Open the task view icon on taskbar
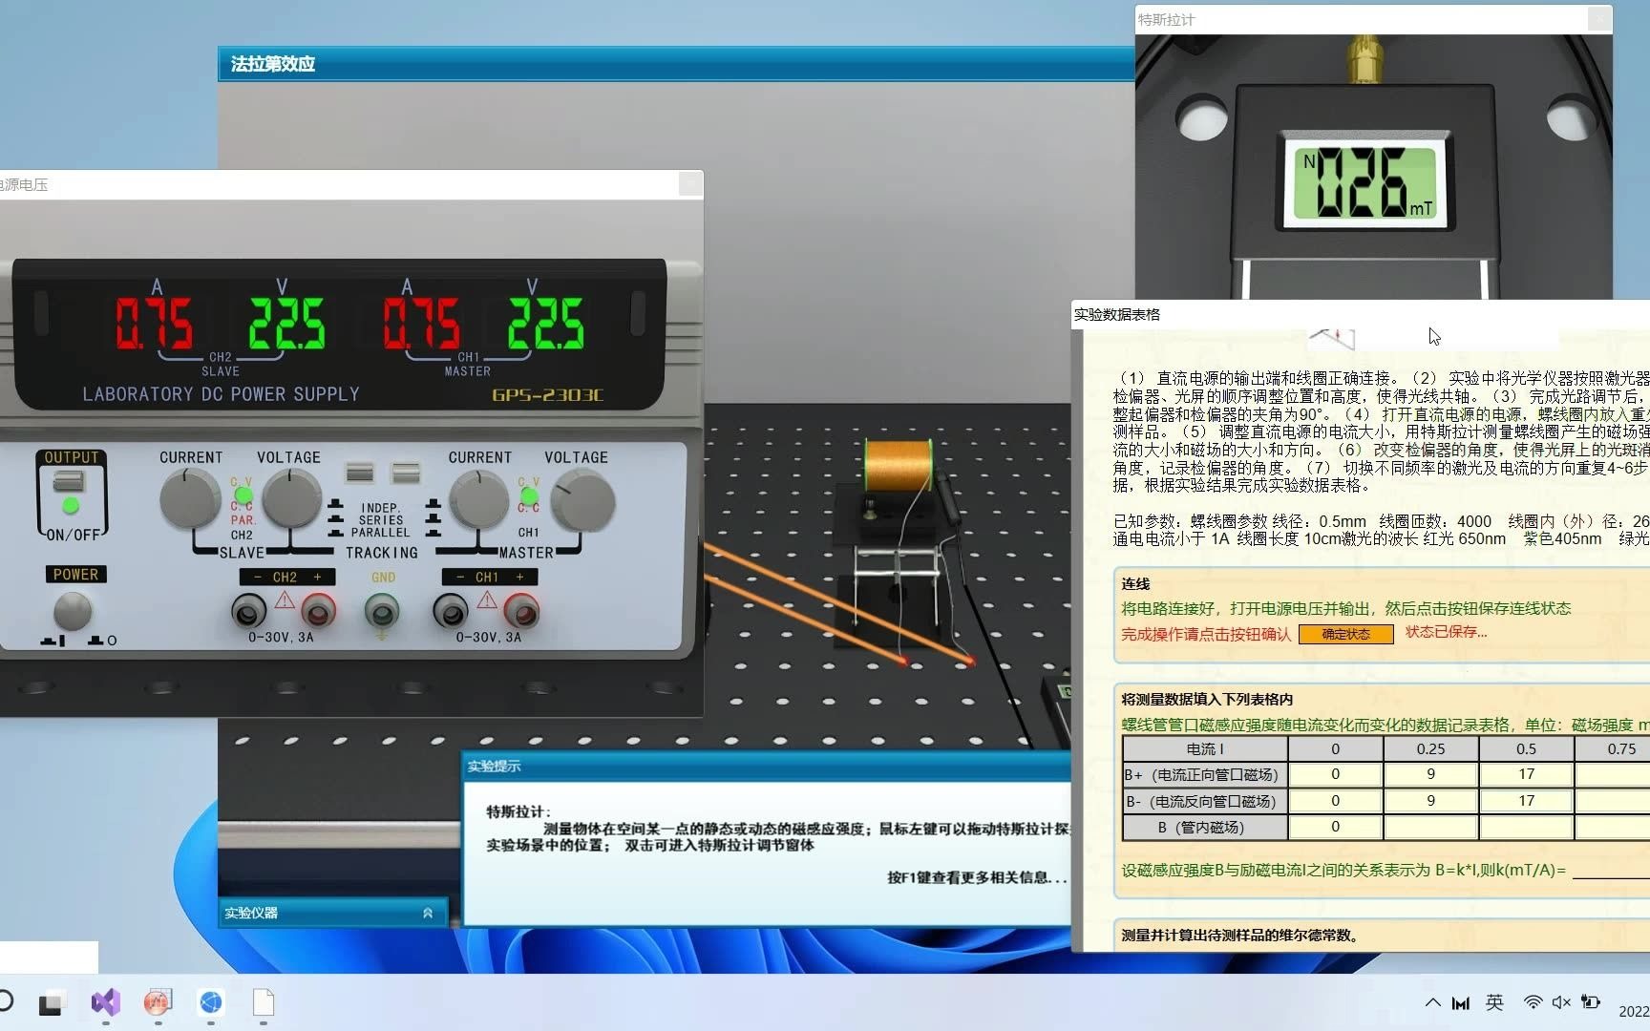This screenshot has width=1650, height=1031. tap(51, 1003)
